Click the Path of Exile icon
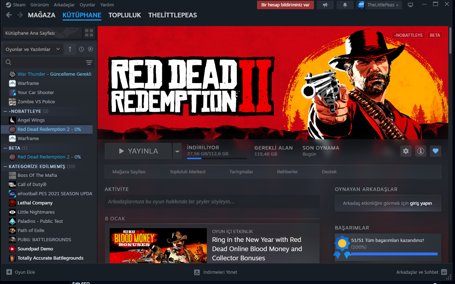 pos(12,230)
